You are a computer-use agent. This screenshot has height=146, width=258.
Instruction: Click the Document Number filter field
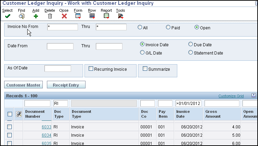tap(37, 103)
